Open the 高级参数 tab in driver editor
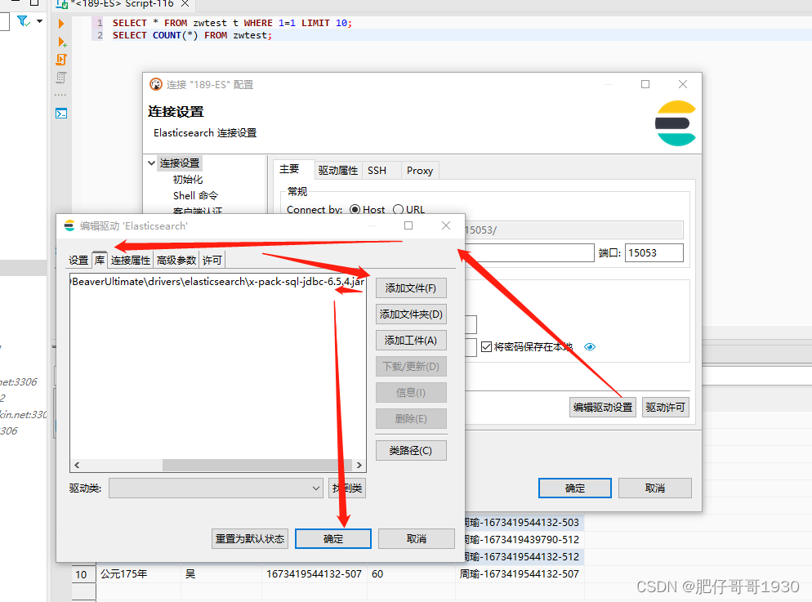This screenshot has width=812, height=602. point(176,261)
